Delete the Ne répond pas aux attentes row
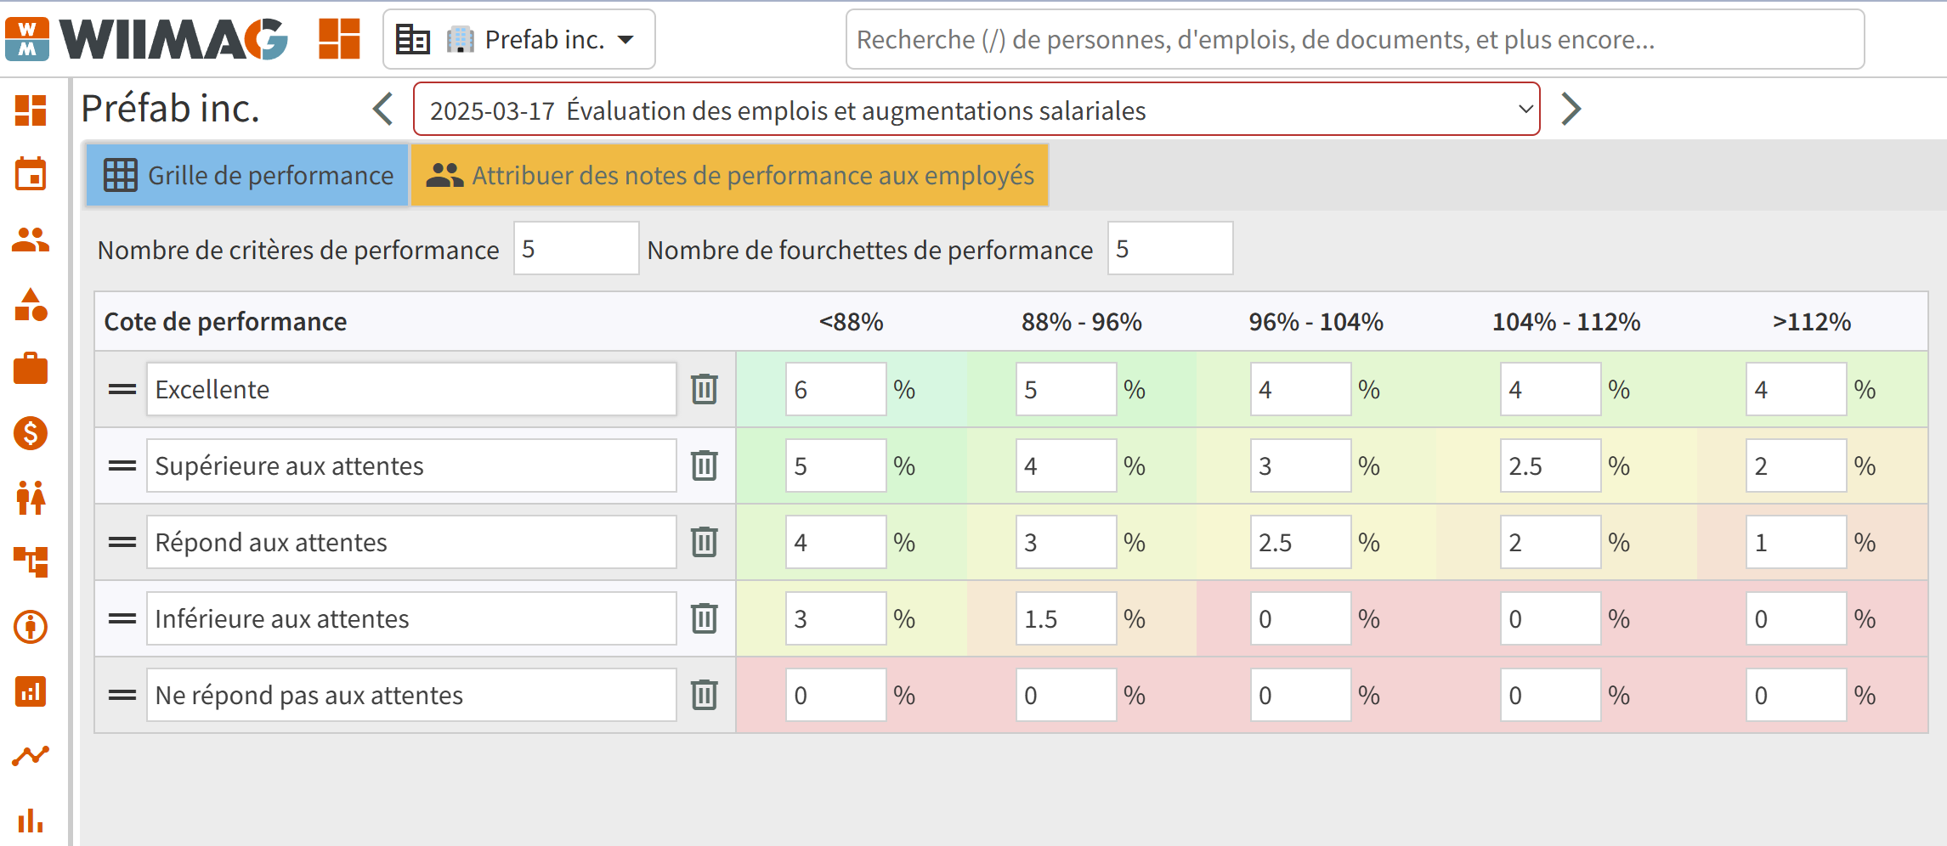Screen dimensions: 1947x846 point(705,695)
